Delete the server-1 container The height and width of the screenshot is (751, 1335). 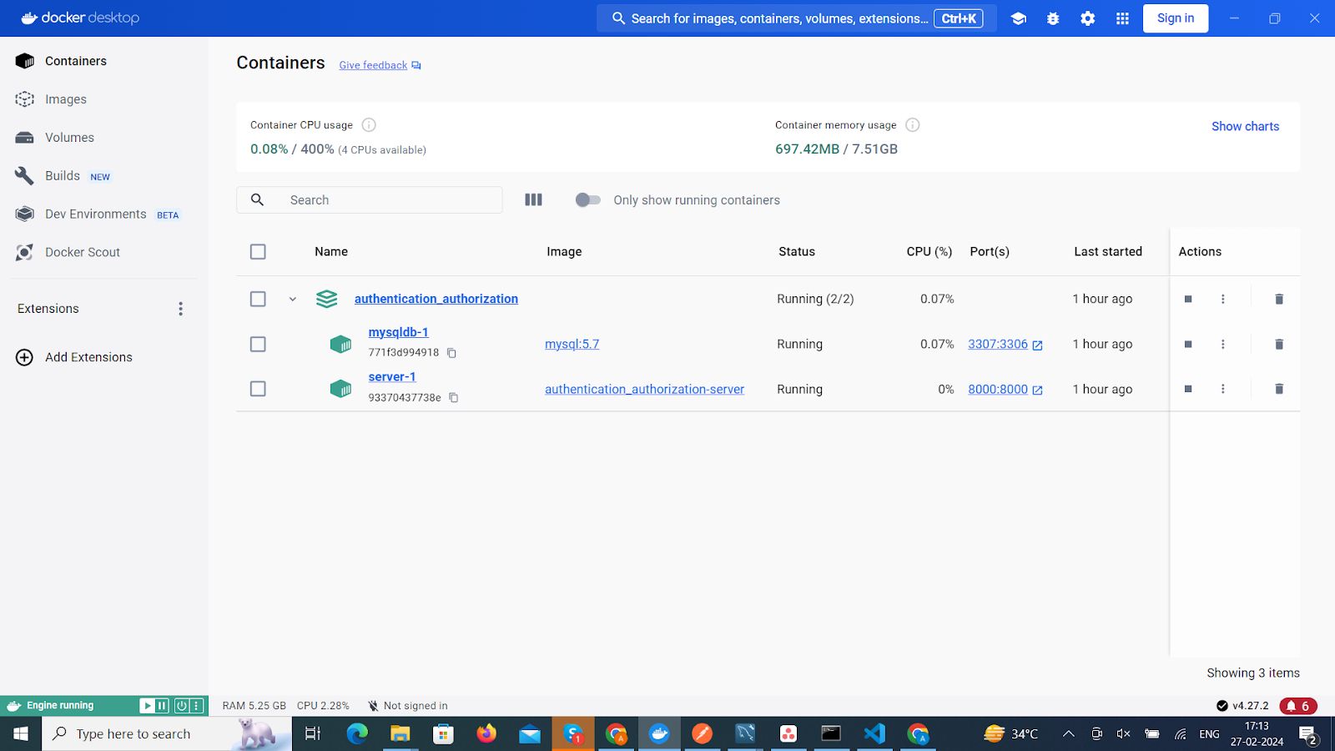1279,389
